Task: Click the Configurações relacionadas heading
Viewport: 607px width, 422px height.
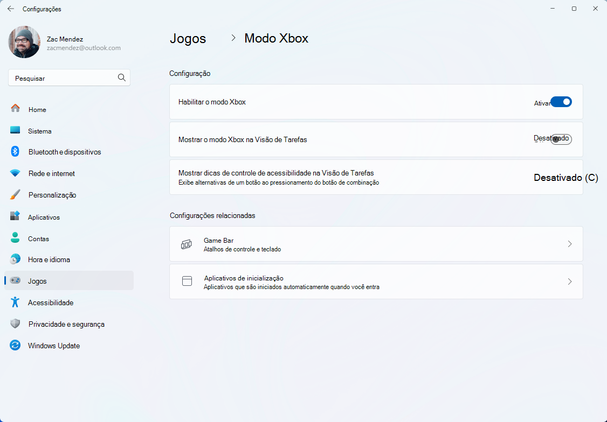Action: (x=212, y=216)
